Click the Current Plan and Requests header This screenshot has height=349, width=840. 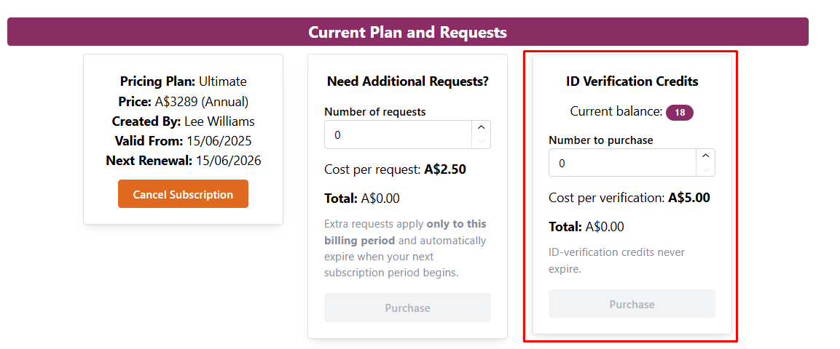pyautogui.click(x=407, y=32)
